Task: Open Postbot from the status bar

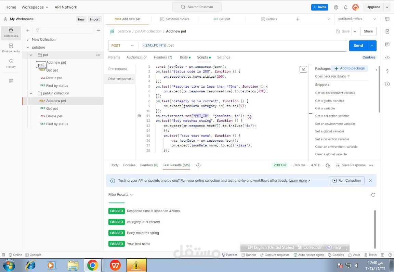Action: click(229, 255)
